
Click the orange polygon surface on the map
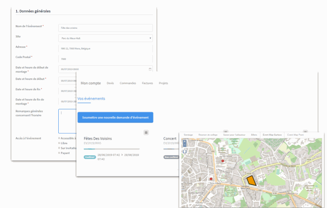click(251, 180)
